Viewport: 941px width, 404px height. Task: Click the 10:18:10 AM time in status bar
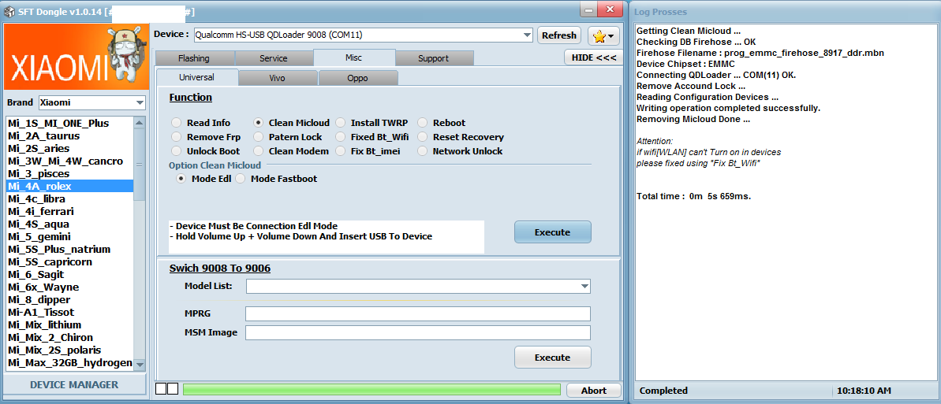click(x=864, y=391)
